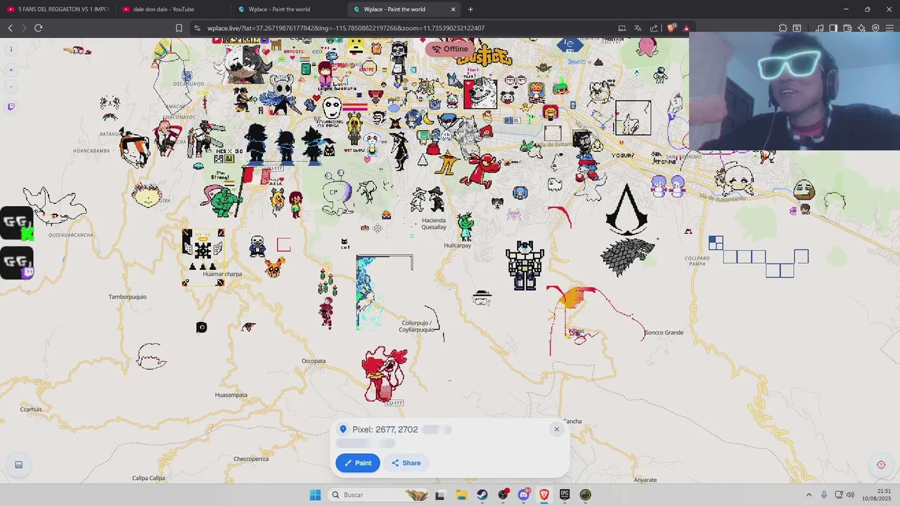
Task: Open a new browser tab
Action: pos(470,9)
